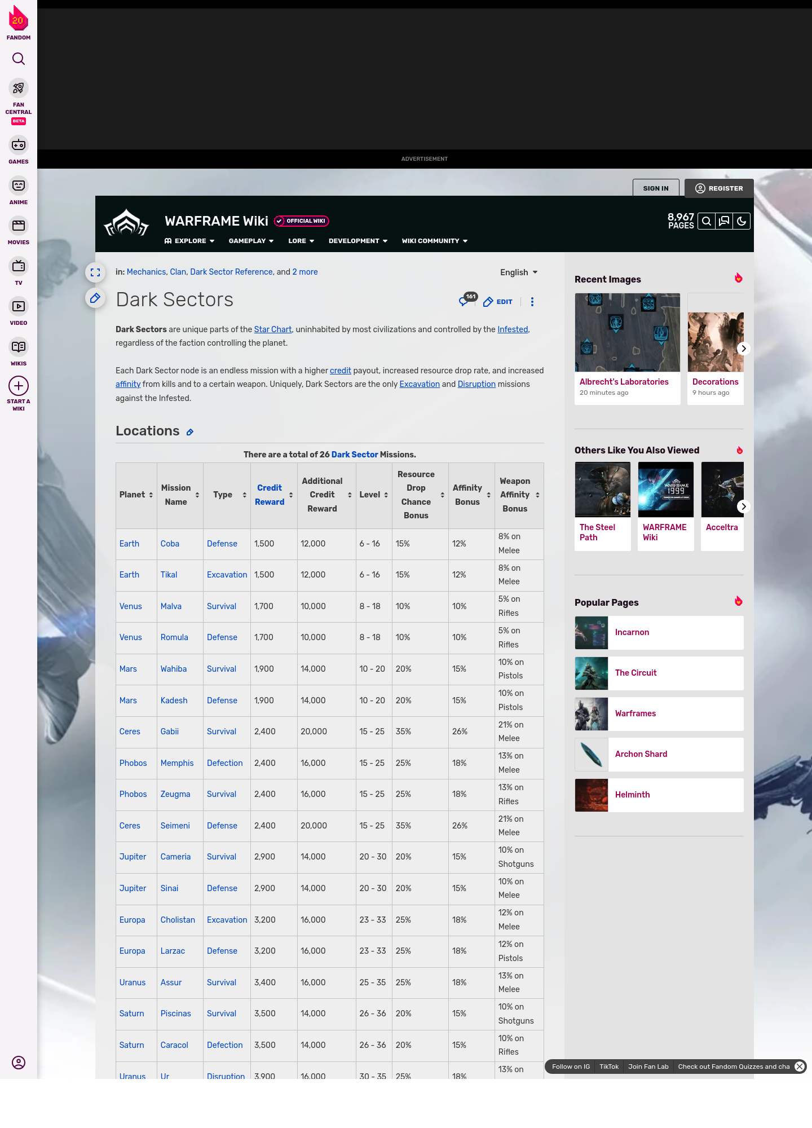Open The Circuit popular page
This screenshot has width=812, height=1128.
(659, 673)
